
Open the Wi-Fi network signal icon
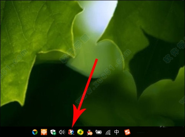(x=108, y=133)
